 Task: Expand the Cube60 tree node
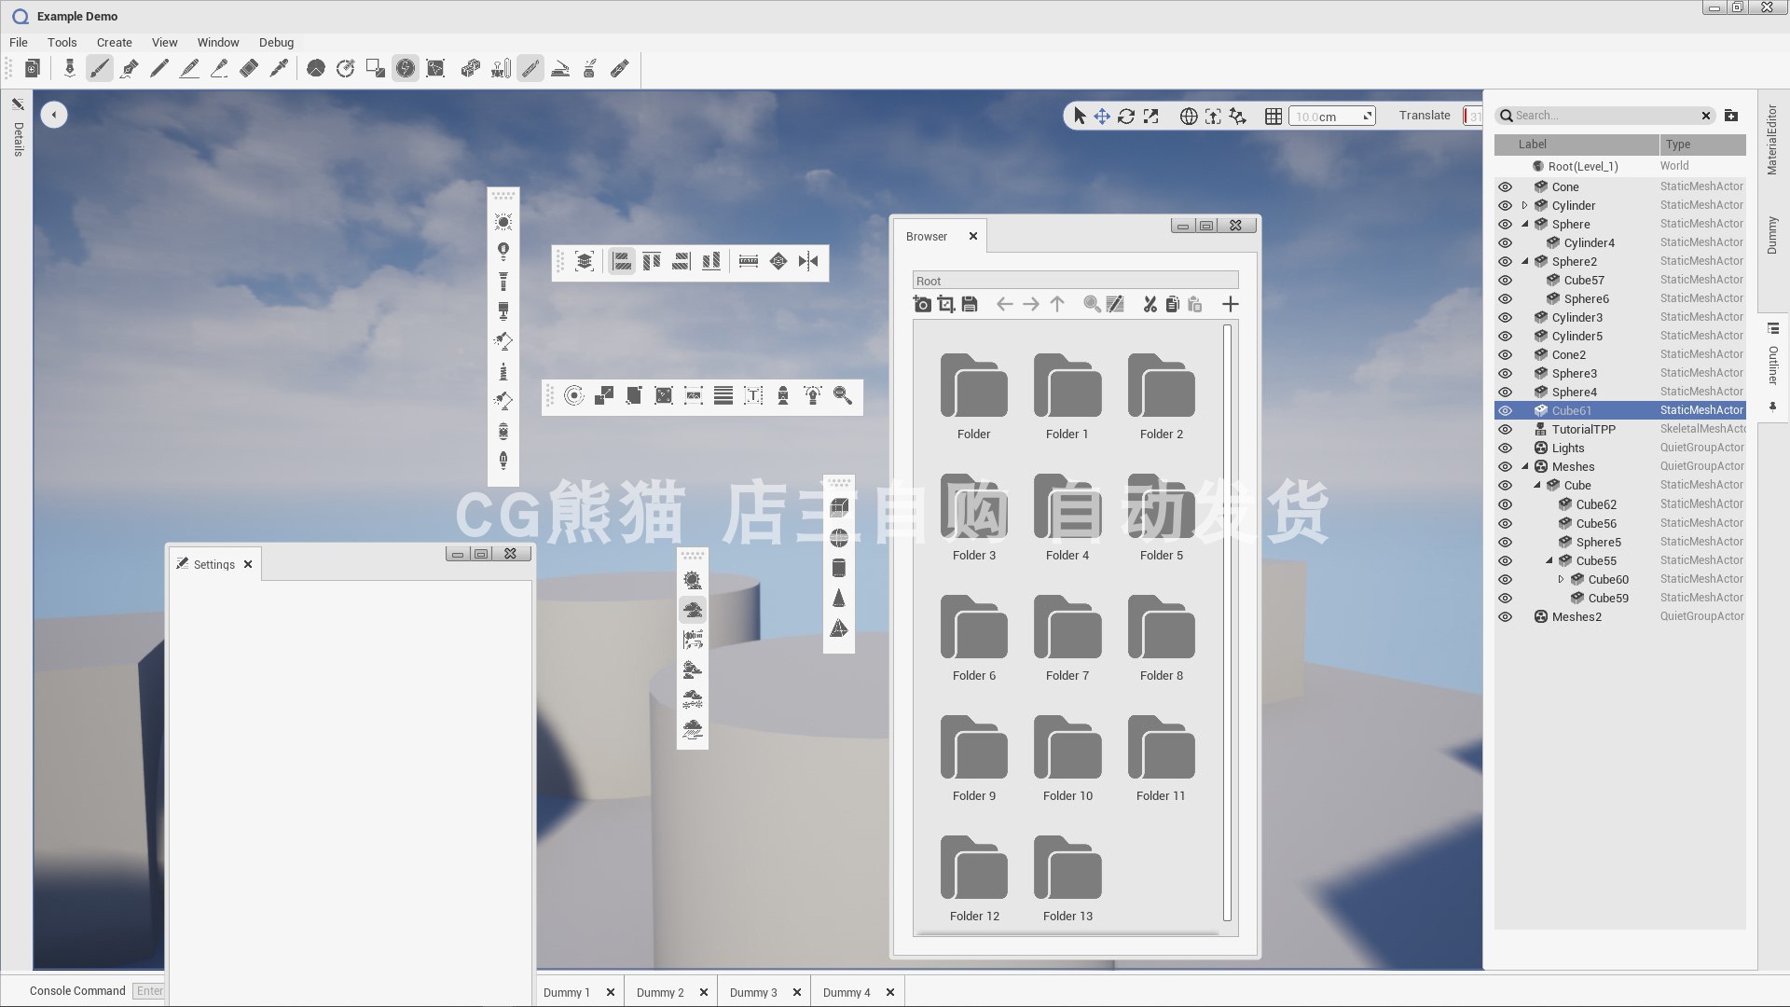(1561, 579)
